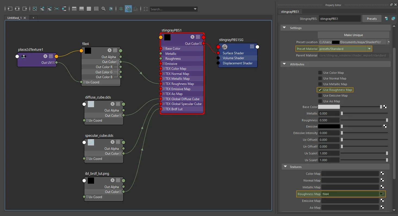Open the Search field dropdown arrow
398x216 pixels.
pyautogui.click(x=195, y=9)
